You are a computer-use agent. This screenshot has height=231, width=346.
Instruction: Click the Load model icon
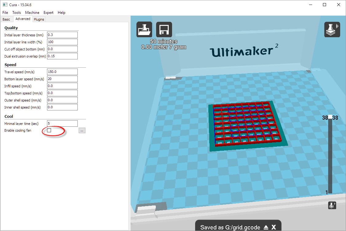(x=144, y=30)
